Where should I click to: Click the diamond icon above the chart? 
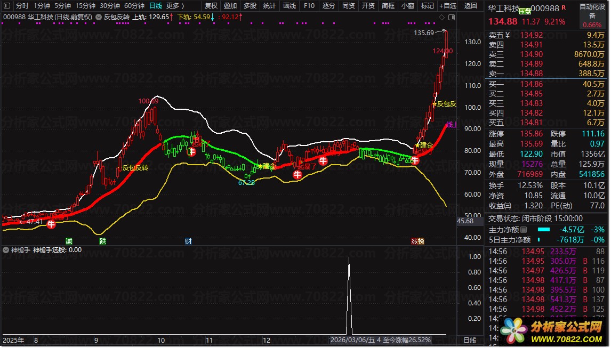(x=441, y=17)
